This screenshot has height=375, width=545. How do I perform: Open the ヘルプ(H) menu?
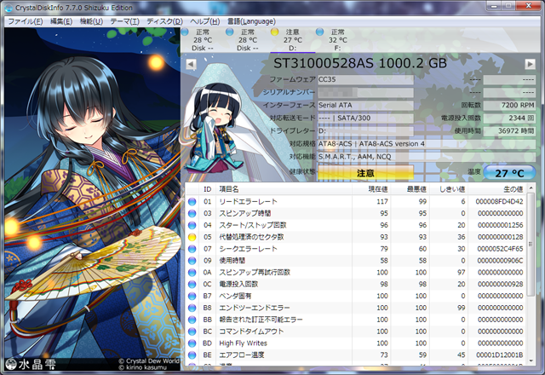[204, 21]
